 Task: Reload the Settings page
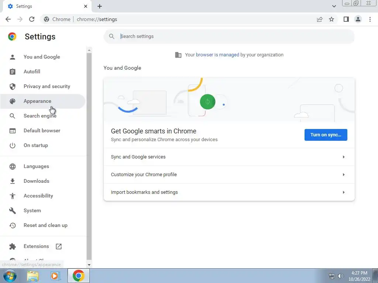(x=32, y=19)
